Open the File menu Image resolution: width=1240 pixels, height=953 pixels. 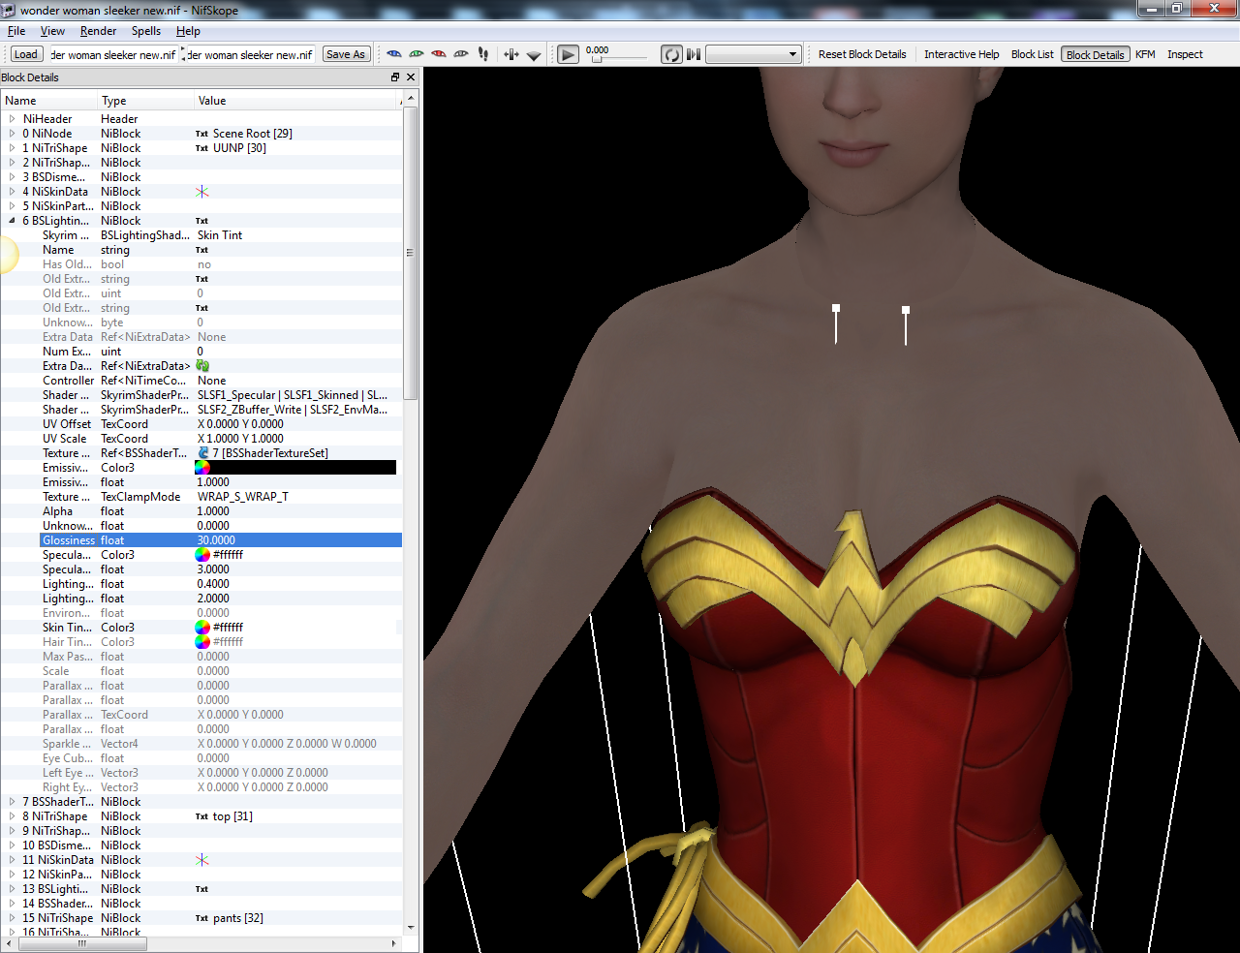pos(16,31)
